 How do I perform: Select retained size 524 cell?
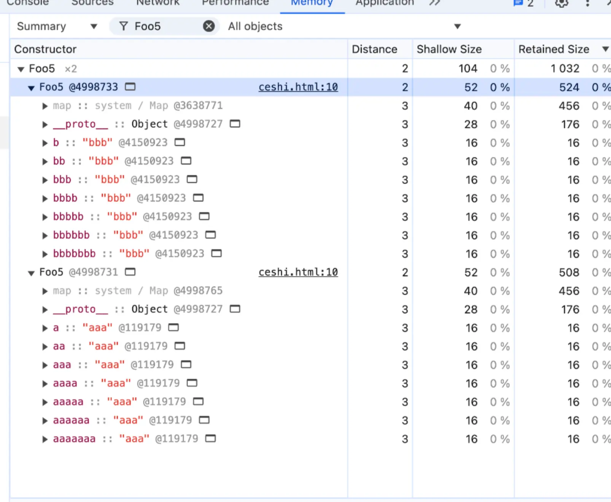point(569,87)
